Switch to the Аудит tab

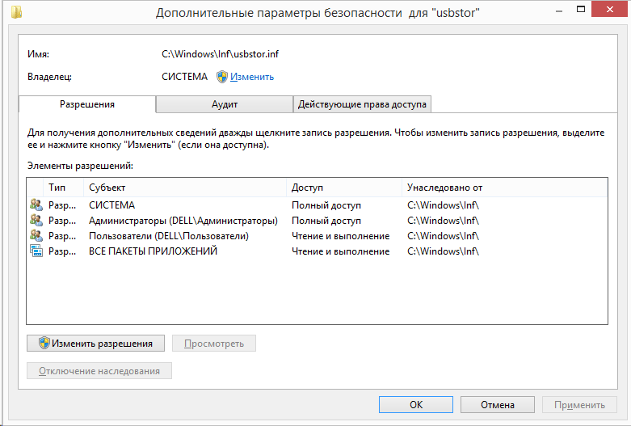pos(224,104)
